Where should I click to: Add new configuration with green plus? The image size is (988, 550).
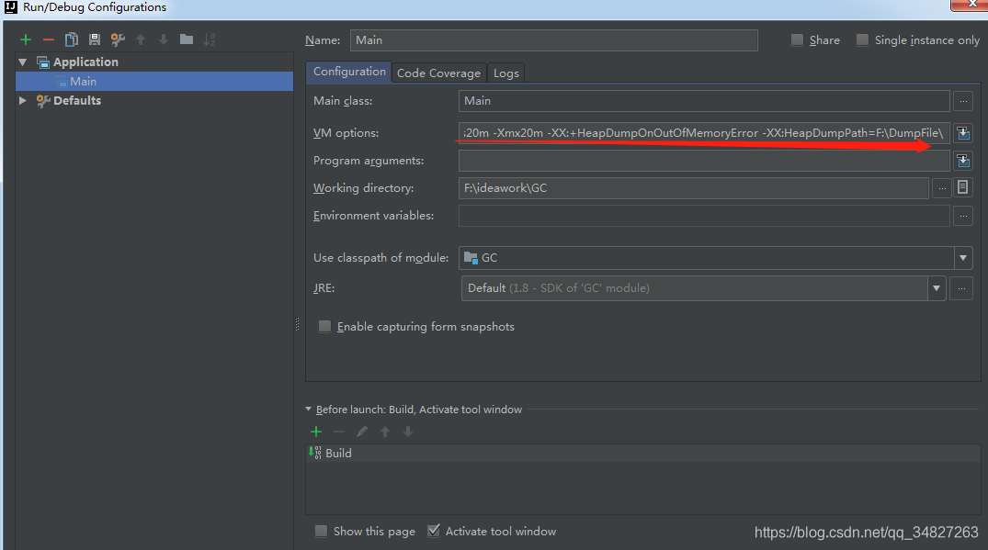coord(26,39)
